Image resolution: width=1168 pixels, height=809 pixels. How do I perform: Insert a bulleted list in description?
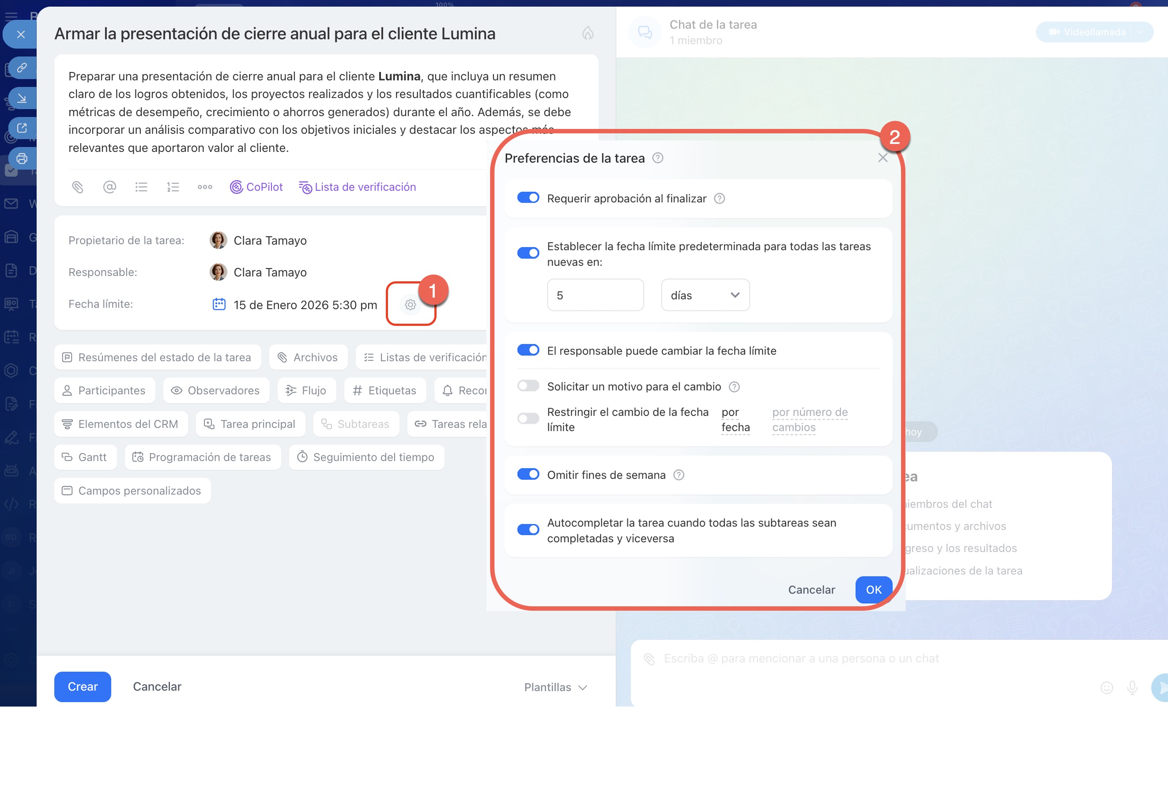coord(141,187)
